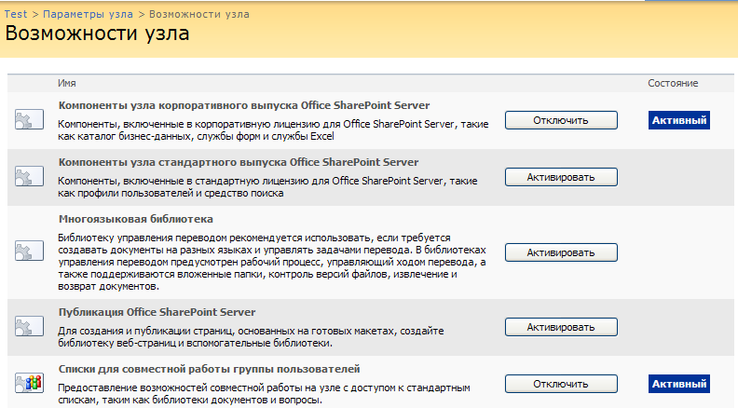This screenshot has height=408, width=738.
Task: Click feature icon for стандартного выпуска components
Action: (x=29, y=176)
